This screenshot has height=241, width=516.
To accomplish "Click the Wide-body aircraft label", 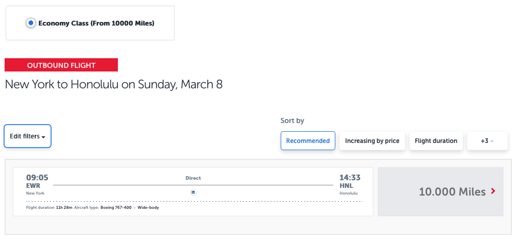I will click(148, 208).
